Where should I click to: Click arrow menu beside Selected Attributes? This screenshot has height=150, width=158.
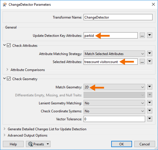pyautogui.click(x=150, y=61)
